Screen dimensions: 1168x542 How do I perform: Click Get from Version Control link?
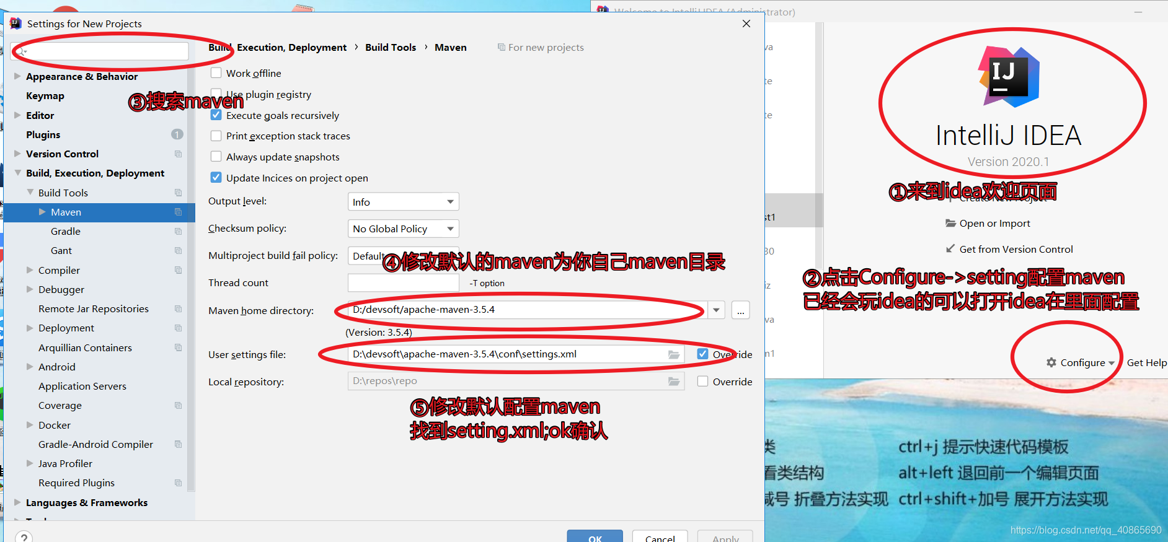pos(1016,249)
